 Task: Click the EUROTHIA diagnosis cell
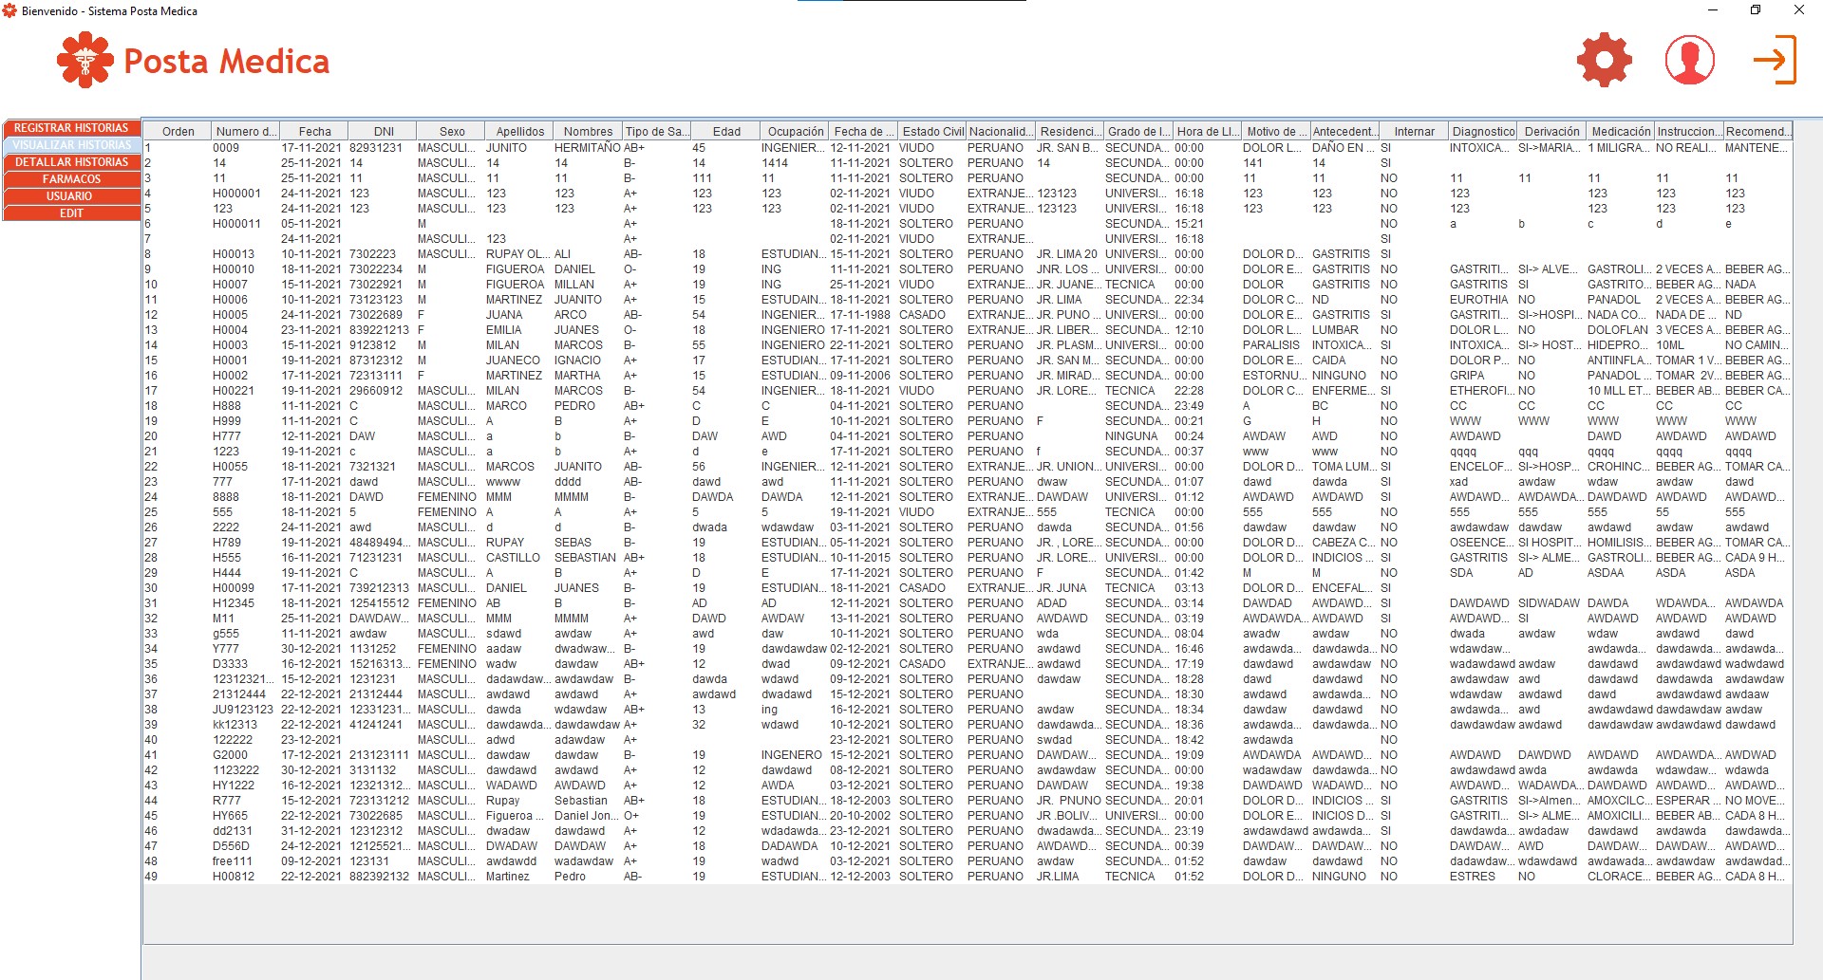[x=1482, y=300]
